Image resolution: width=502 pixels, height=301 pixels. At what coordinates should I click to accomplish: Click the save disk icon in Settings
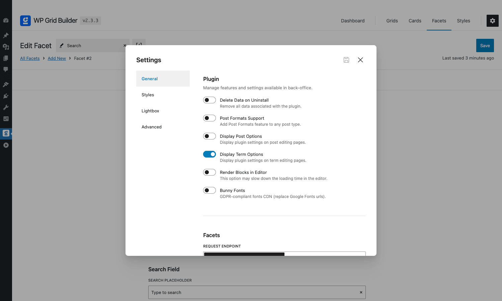[346, 60]
